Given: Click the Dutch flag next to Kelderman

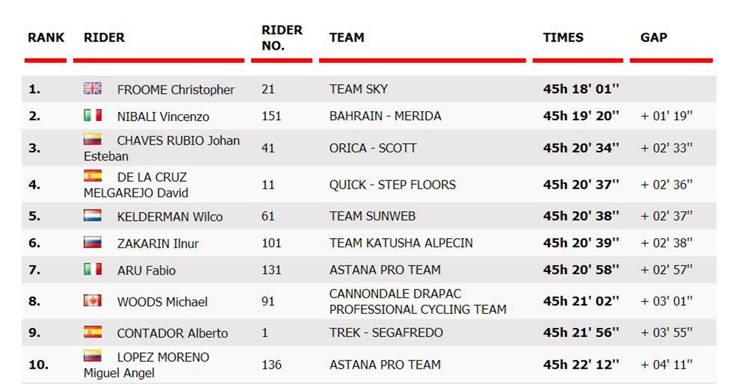Looking at the screenshot, I should [x=93, y=216].
